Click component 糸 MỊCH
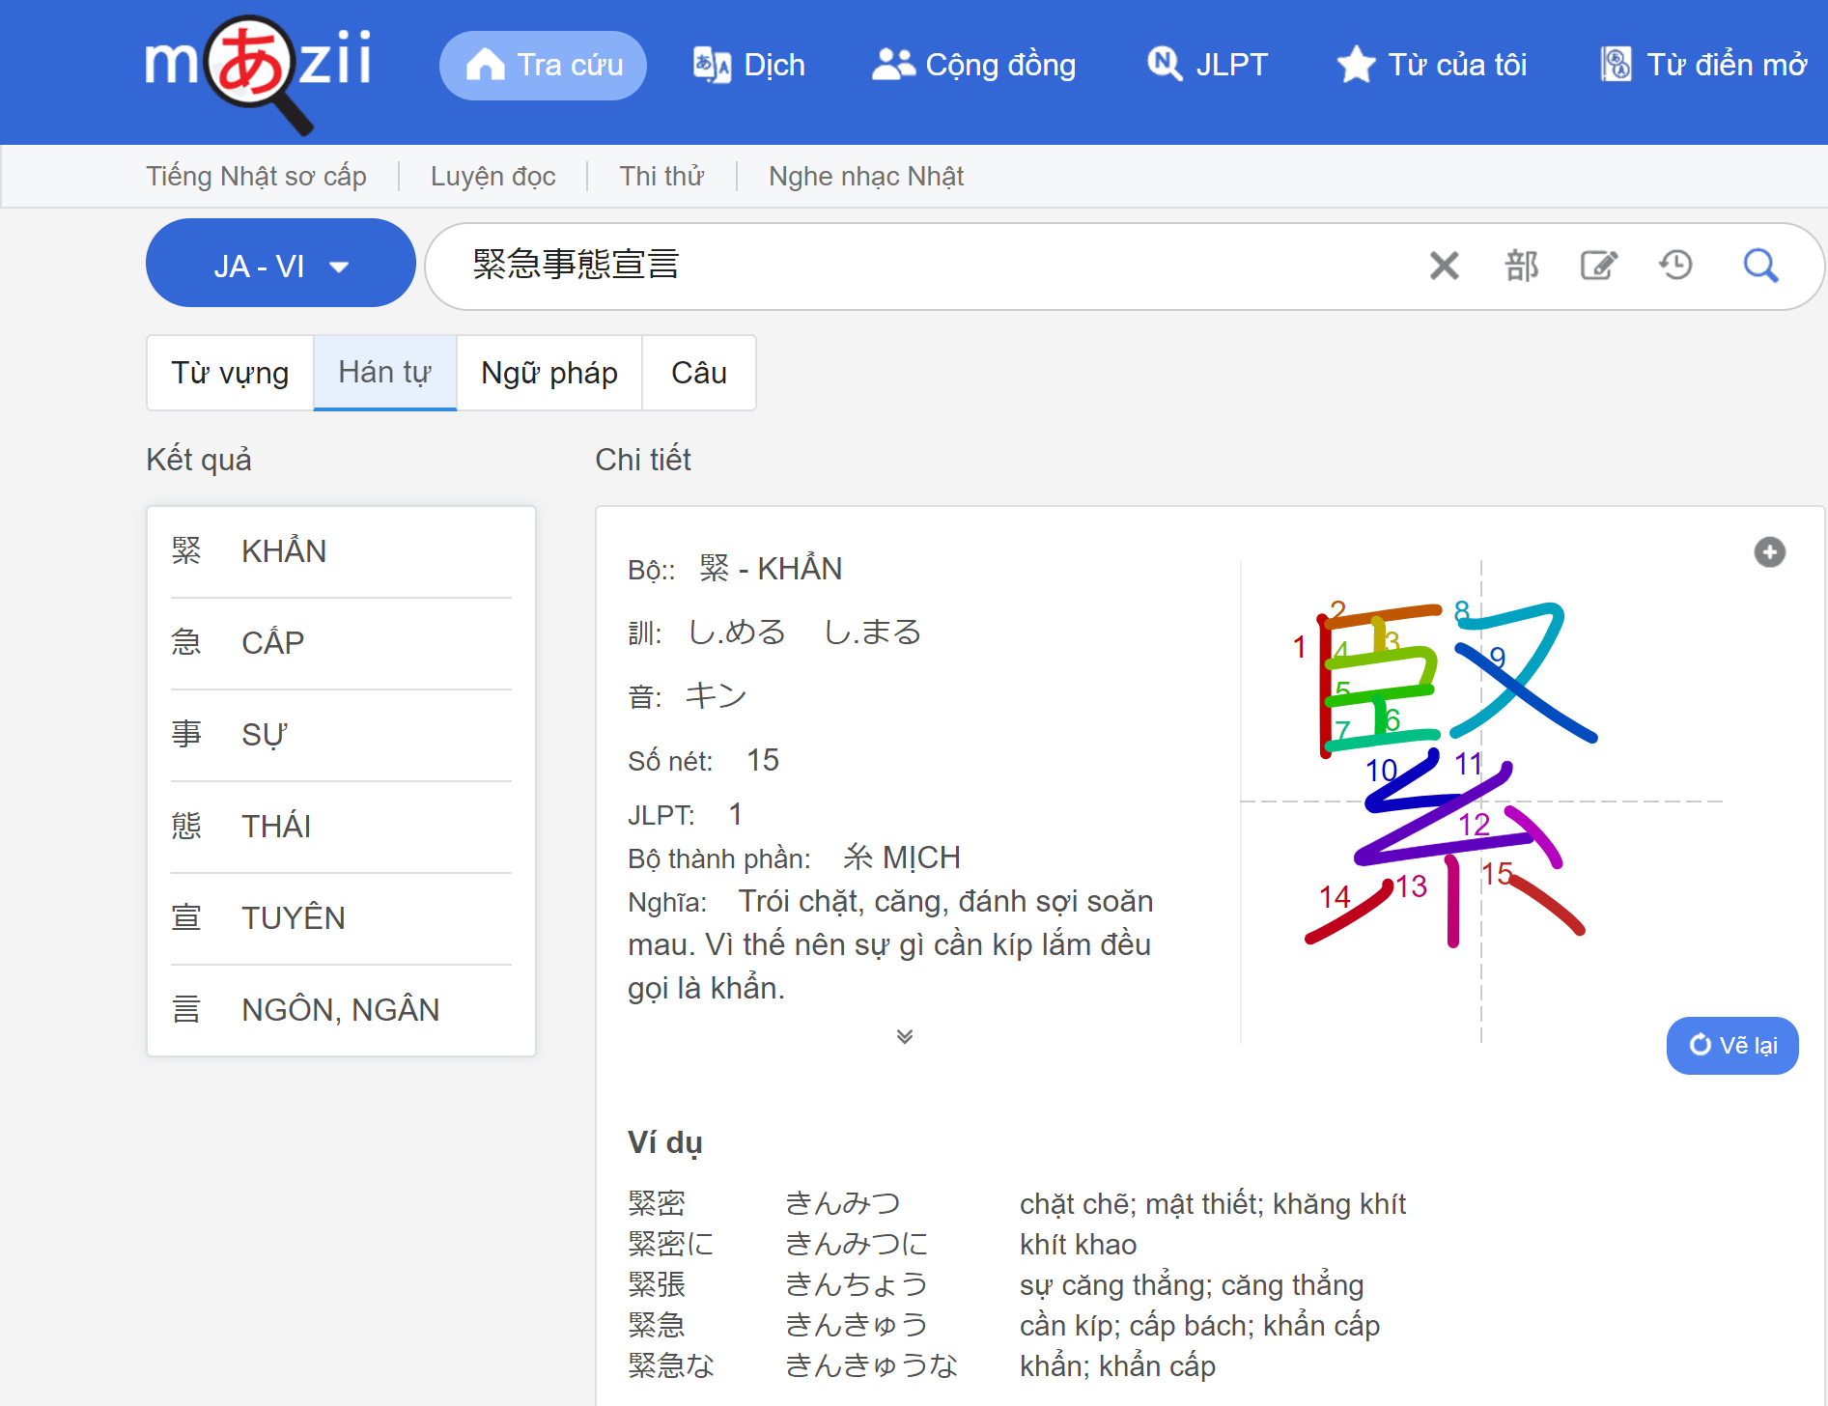The height and width of the screenshot is (1406, 1828). pos(902,858)
